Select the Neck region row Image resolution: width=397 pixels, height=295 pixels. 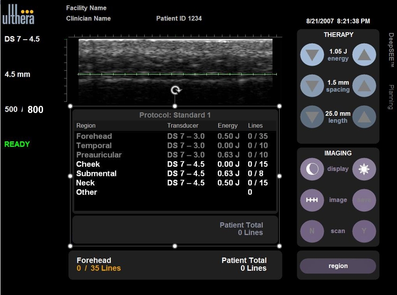coord(175,183)
